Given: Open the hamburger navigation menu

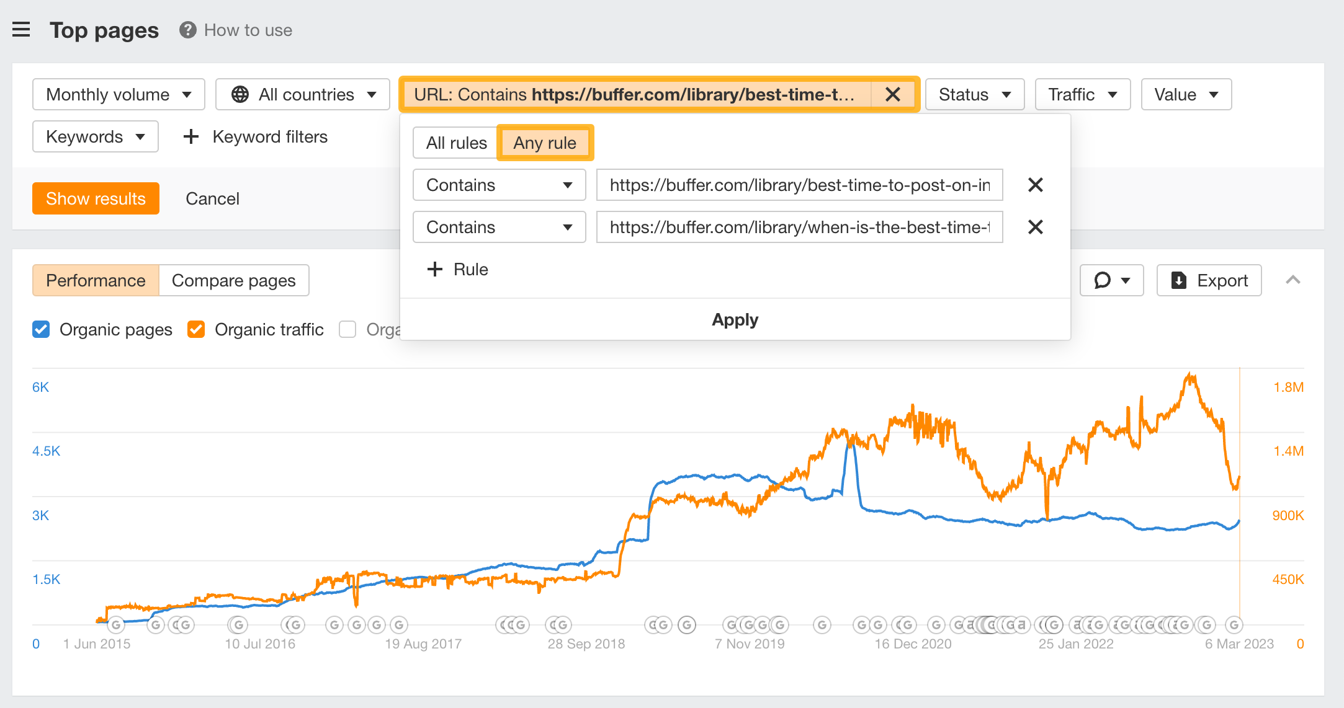Looking at the screenshot, I should click(21, 30).
